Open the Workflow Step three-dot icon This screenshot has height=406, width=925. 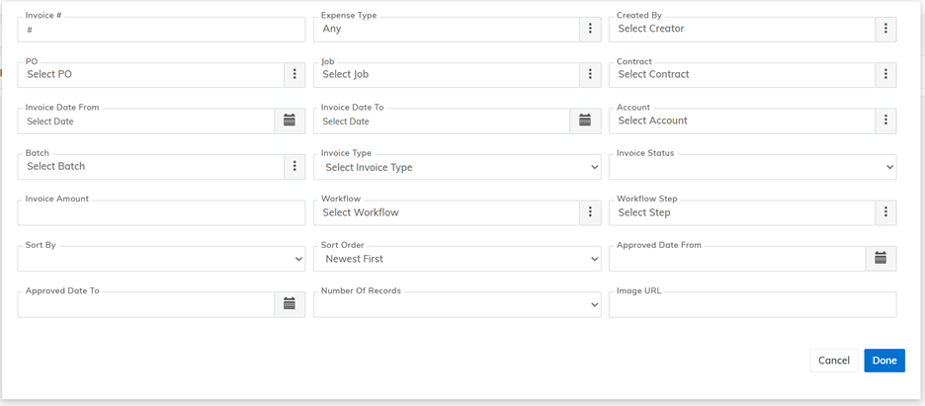(885, 212)
